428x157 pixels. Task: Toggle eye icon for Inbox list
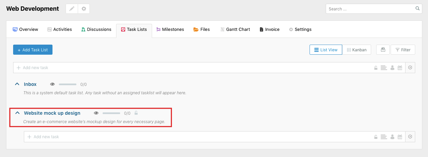[52, 84]
